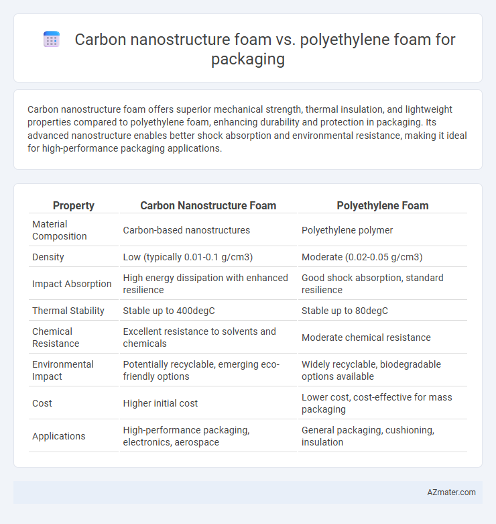Image resolution: width=496 pixels, height=524 pixels.
Task: Click the 'Stable up to 80degC' cell
Action: click(x=383, y=310)
